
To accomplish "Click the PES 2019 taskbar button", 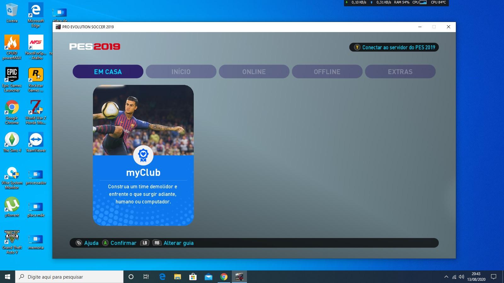I will pyautogui.click(x=239, y=277).
